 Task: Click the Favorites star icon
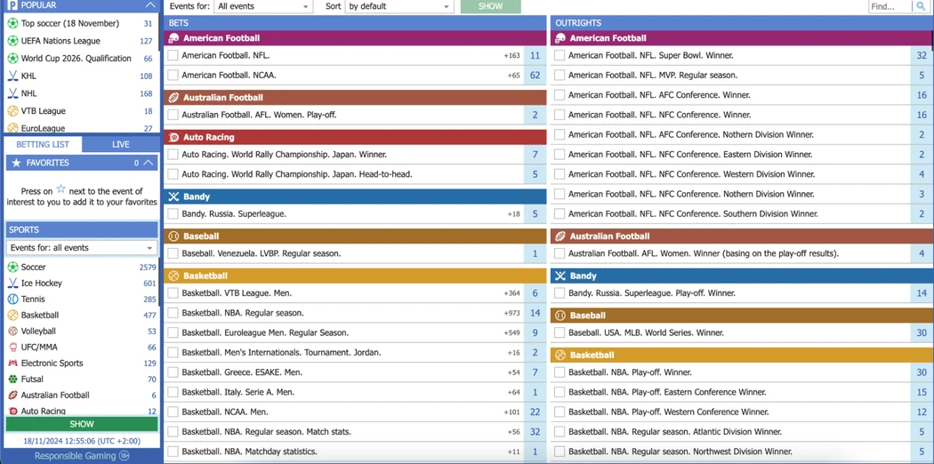click(x=16, y=163)
